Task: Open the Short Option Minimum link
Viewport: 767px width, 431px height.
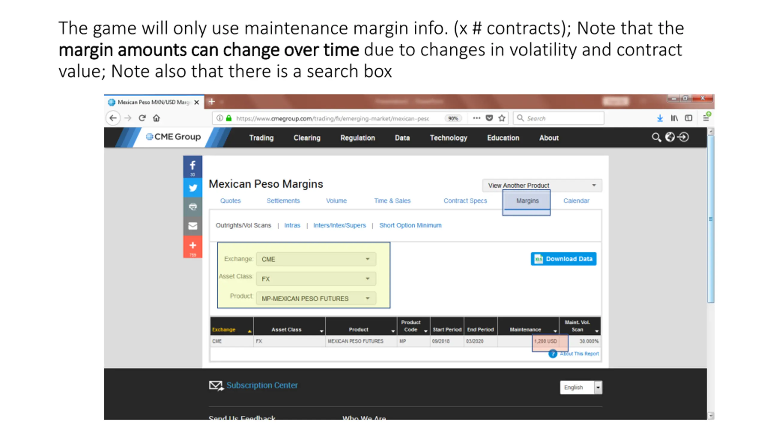Action: coord(410,225)
